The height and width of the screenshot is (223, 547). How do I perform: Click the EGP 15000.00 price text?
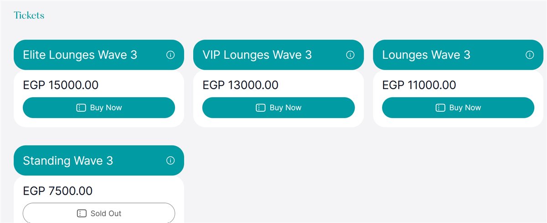pyautogui.click(x=61, y=85)
